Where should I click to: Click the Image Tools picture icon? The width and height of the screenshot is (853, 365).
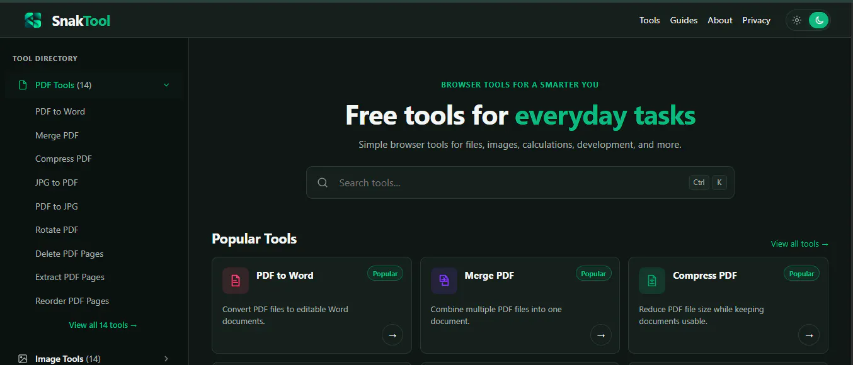pyautogui.click(x=23, y=359)
